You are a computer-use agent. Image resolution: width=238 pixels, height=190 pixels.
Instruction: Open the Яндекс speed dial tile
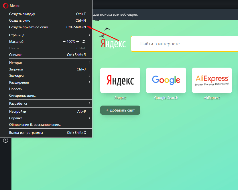tap(120, 80)
